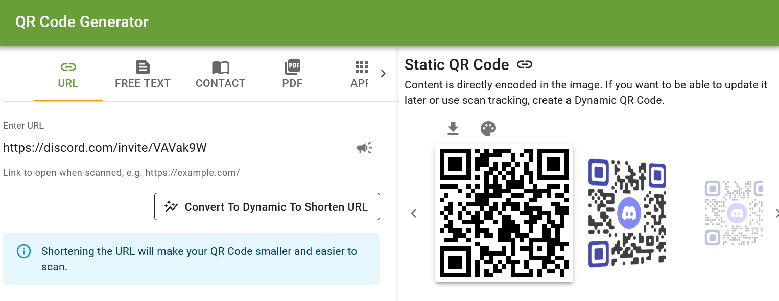Image resolution: width=779 pixels, height=301 pixels.
Task: Open the color palette customization icon
Action: [488, 129]
